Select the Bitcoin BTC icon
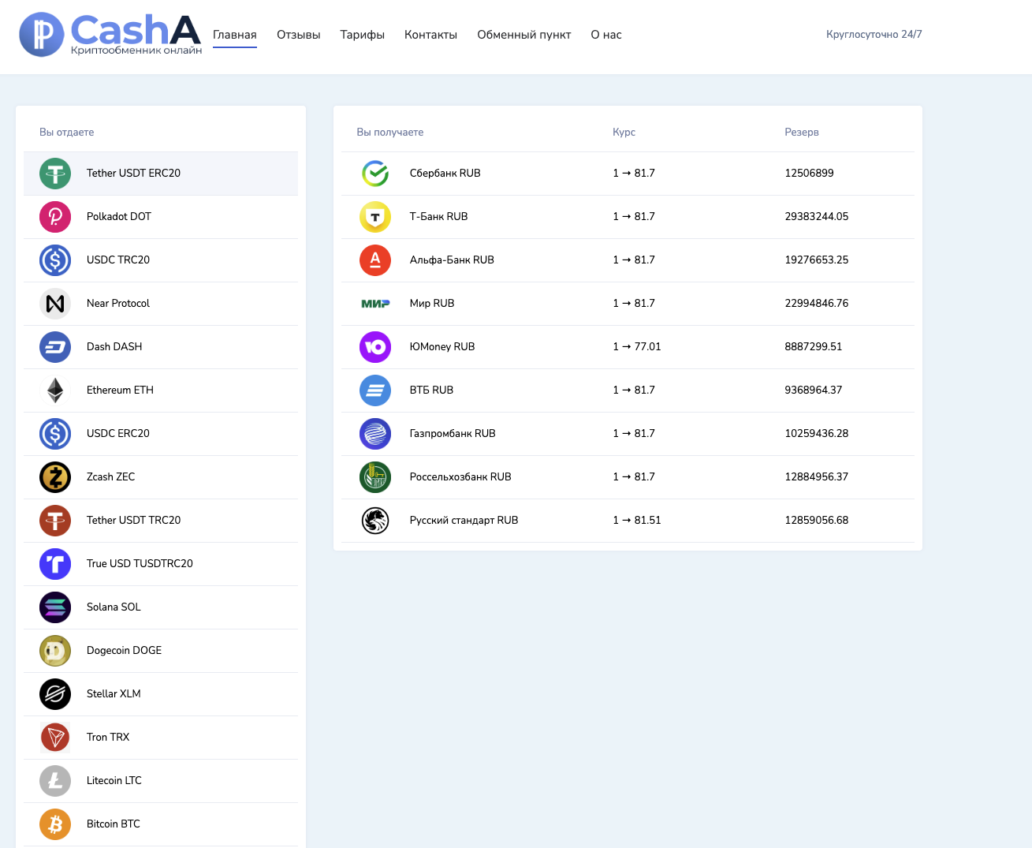 point(55,824)
